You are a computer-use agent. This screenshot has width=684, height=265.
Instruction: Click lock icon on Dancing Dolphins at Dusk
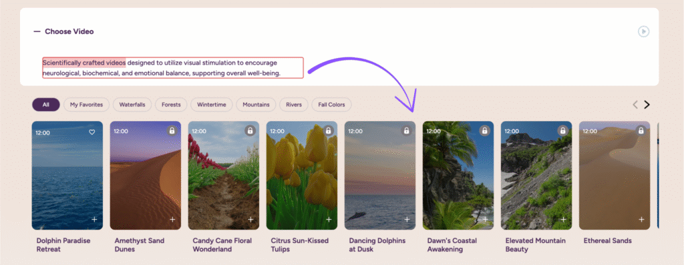point(407,131)
